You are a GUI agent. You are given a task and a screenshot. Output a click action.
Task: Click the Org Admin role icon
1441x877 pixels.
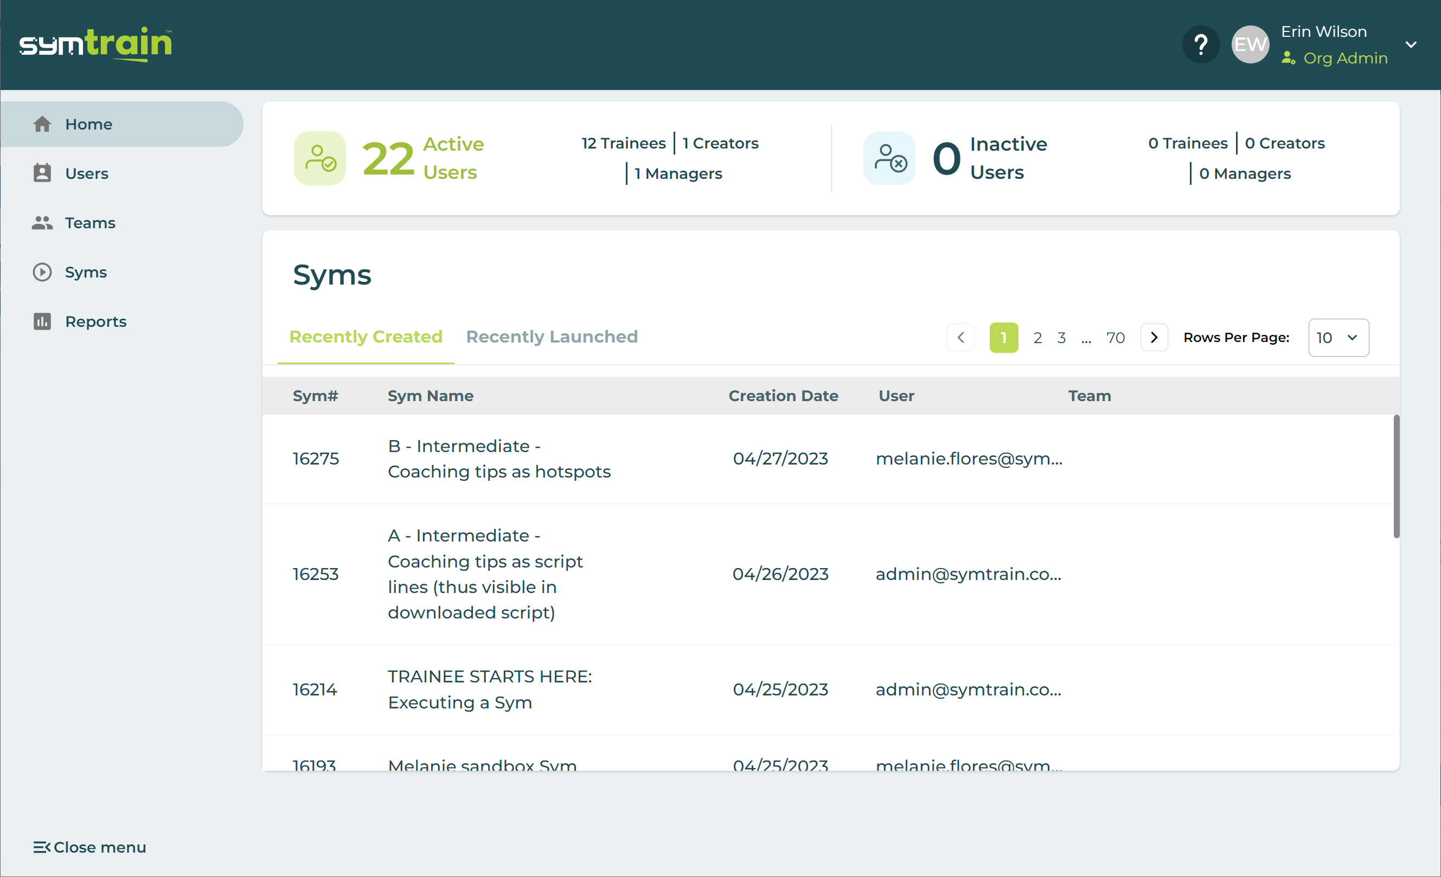(1288, 58)
